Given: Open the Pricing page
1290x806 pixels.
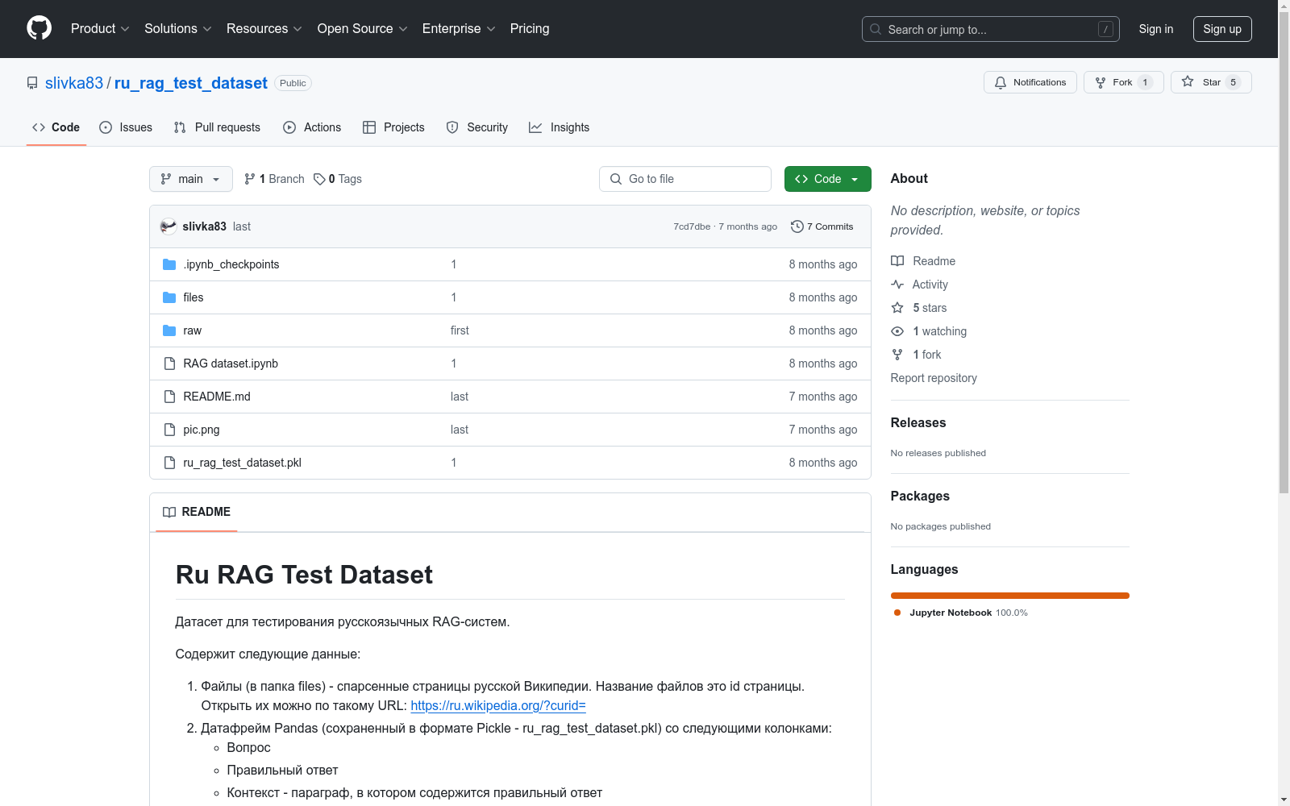Looking at the screenshot, I should point(530,29).
